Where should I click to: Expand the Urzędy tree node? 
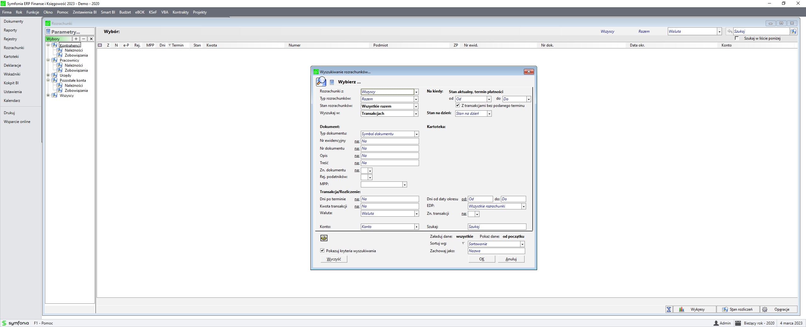[x=48, y=75]
